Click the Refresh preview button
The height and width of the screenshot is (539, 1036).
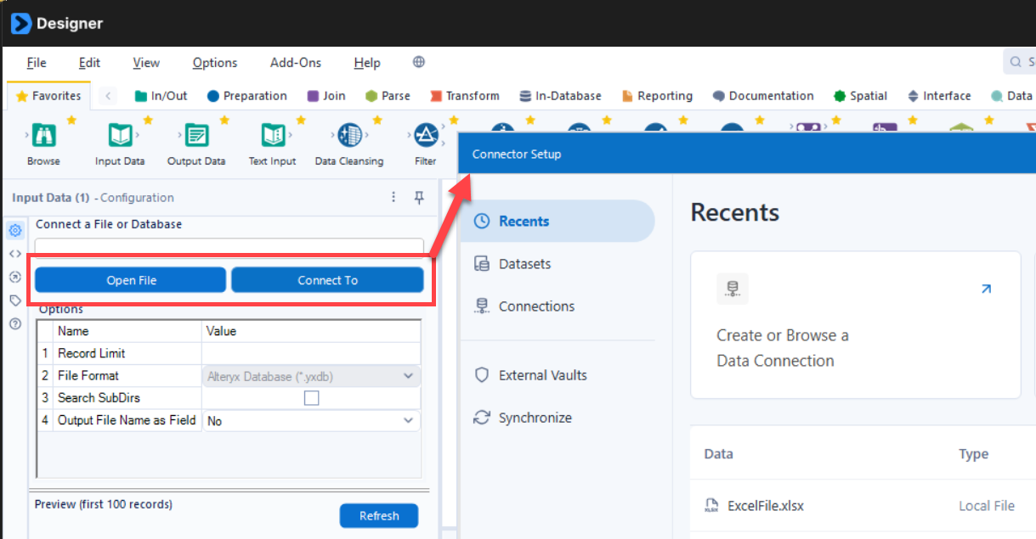[x=379, y=516]
